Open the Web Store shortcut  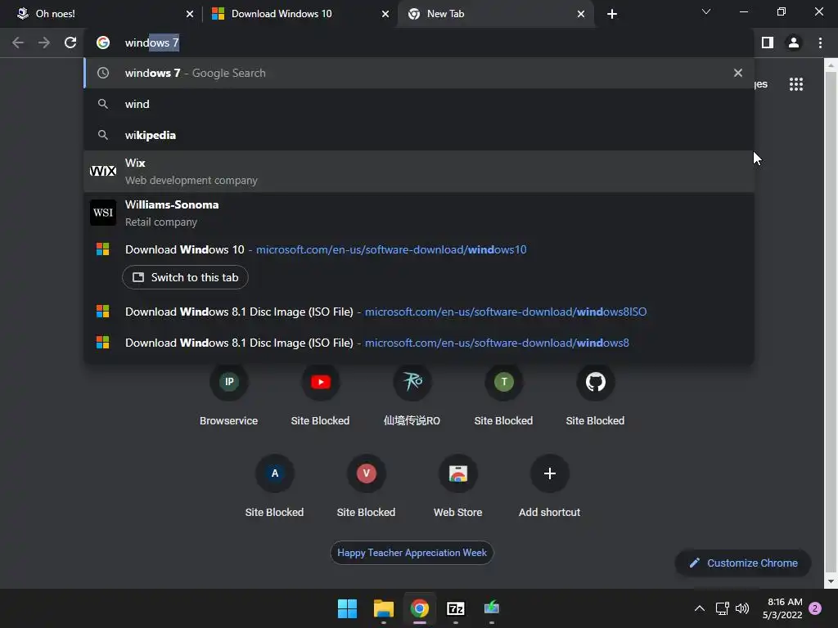(458, 487)
